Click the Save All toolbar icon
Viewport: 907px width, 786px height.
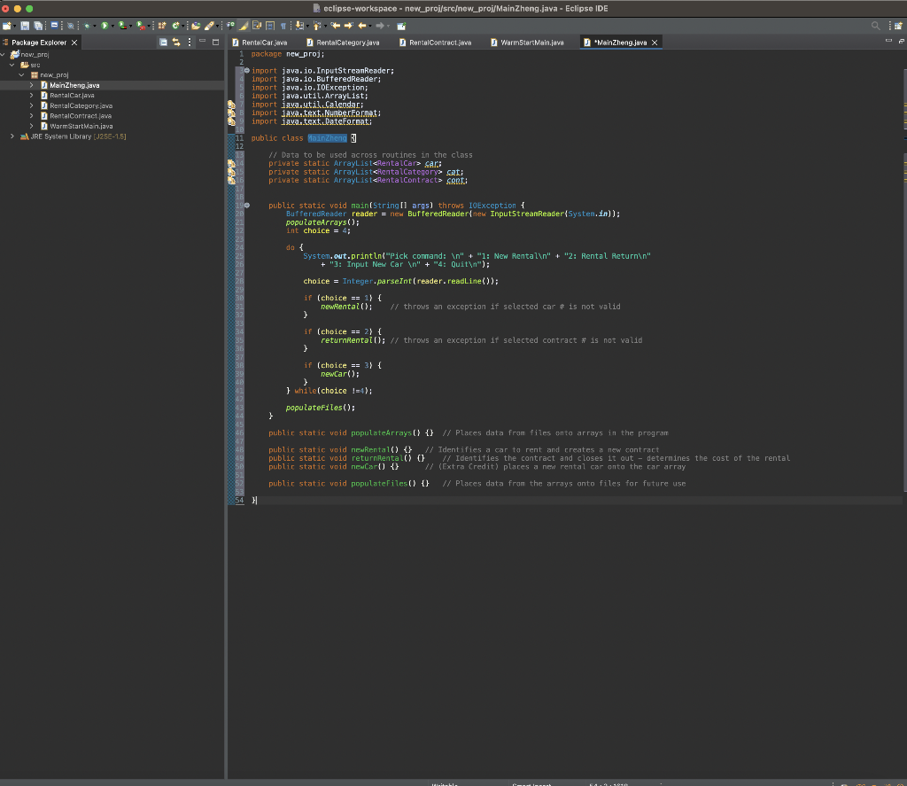tap(39, 25)
